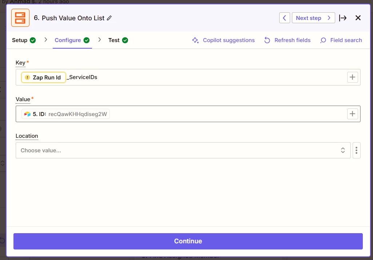The height and width of the screenshot is (260, 373).
Task: Select the 5. ID Airtable value pill
Action: 65,114
